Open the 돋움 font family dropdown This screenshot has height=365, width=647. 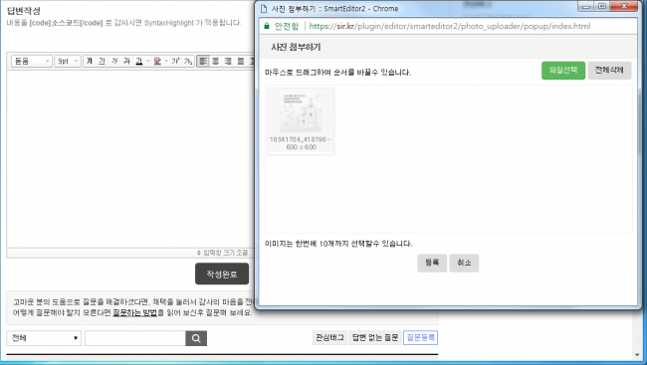pos(32,61)
